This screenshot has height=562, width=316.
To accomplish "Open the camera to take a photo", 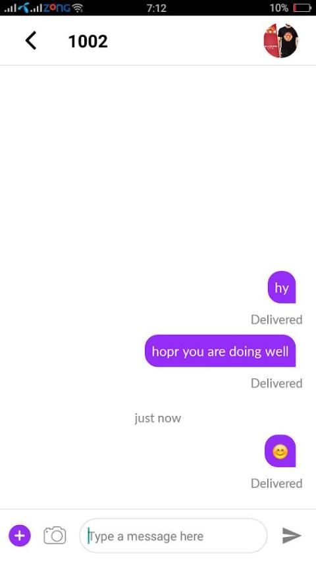I will point(55,536).
